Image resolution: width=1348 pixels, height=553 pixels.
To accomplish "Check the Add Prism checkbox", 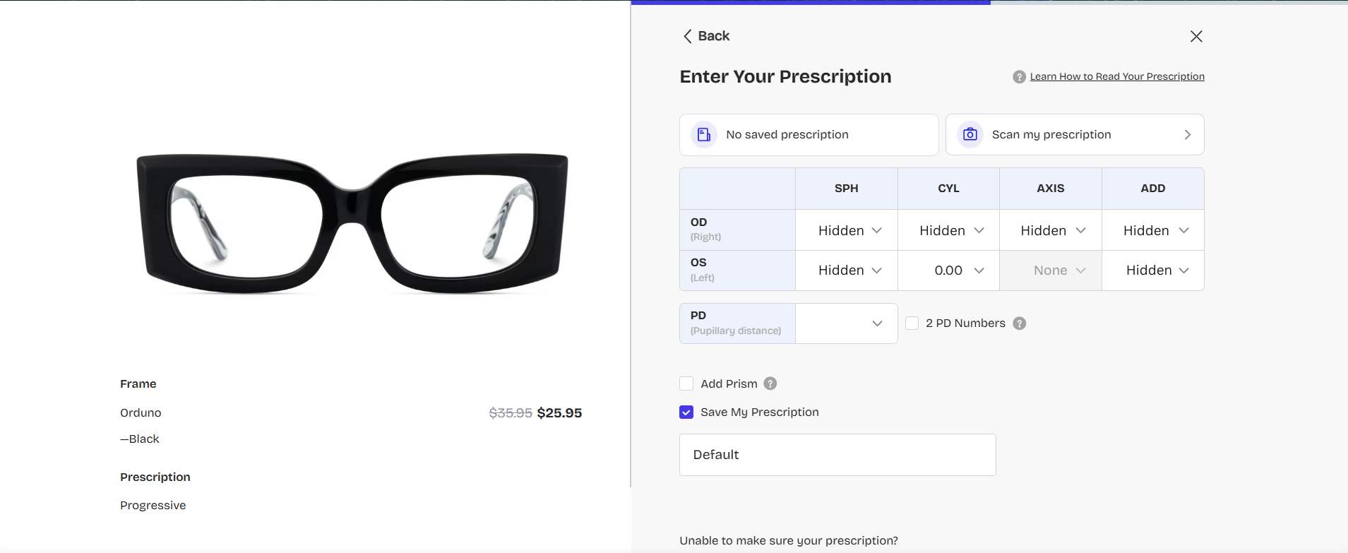I will click(686, 383).
